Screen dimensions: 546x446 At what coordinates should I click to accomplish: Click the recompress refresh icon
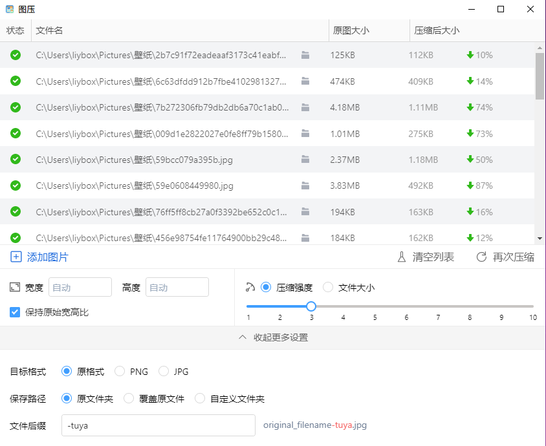(x=481, y=257)
